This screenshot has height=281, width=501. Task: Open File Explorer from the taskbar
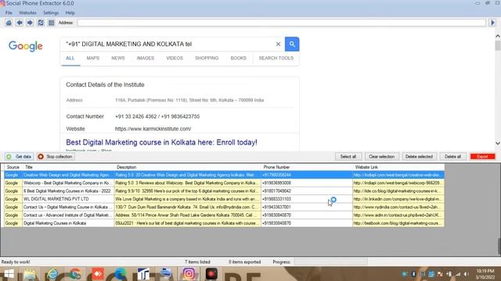tap(30, 274)
